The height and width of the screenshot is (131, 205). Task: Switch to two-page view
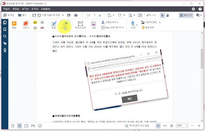click(x=26, y=126)
